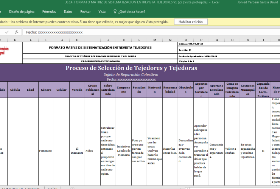280x189 pixels.
Task: Click the Habilitar edición button
Action: (x=191, y=22)
